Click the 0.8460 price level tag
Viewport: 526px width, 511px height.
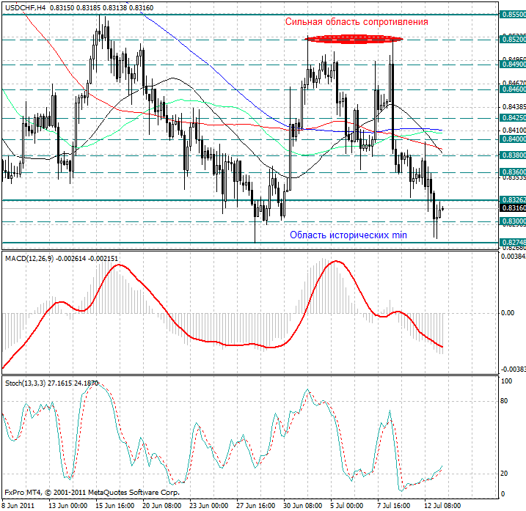[512, 89]
